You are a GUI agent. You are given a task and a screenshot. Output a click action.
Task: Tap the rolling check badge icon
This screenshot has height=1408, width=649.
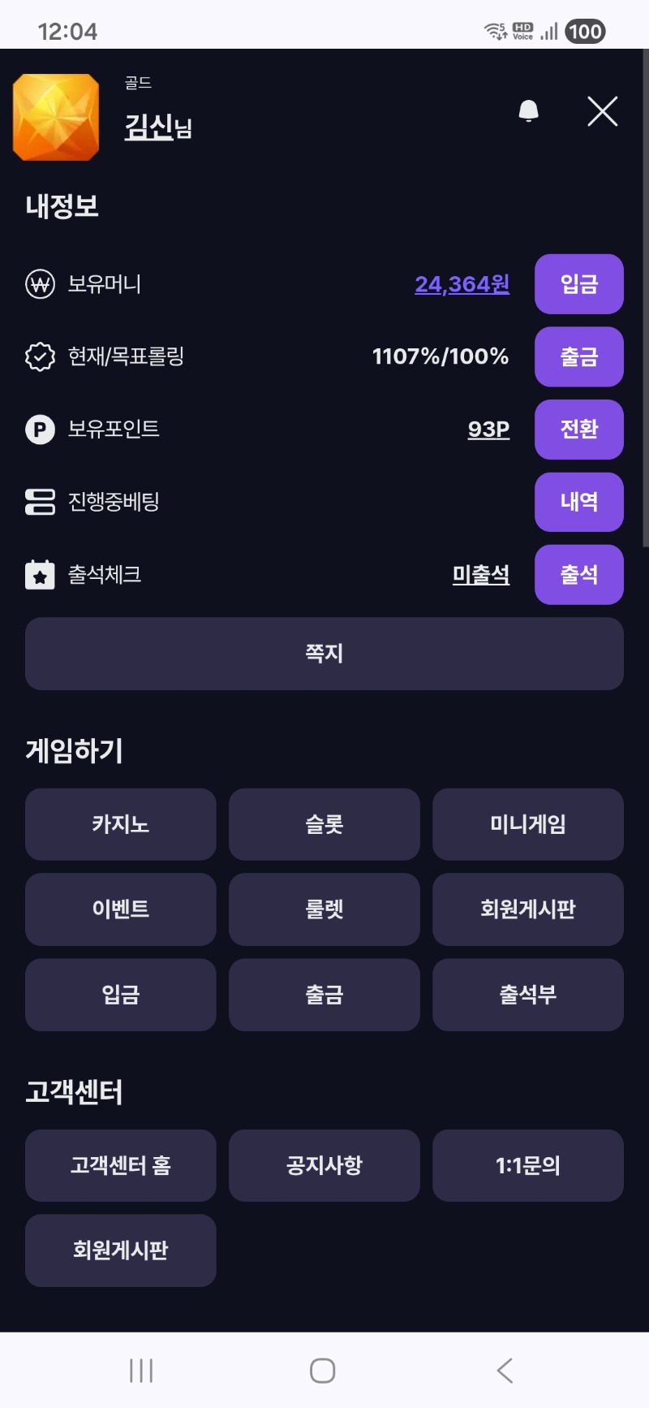pyautogui.click(x=40, y=356)
